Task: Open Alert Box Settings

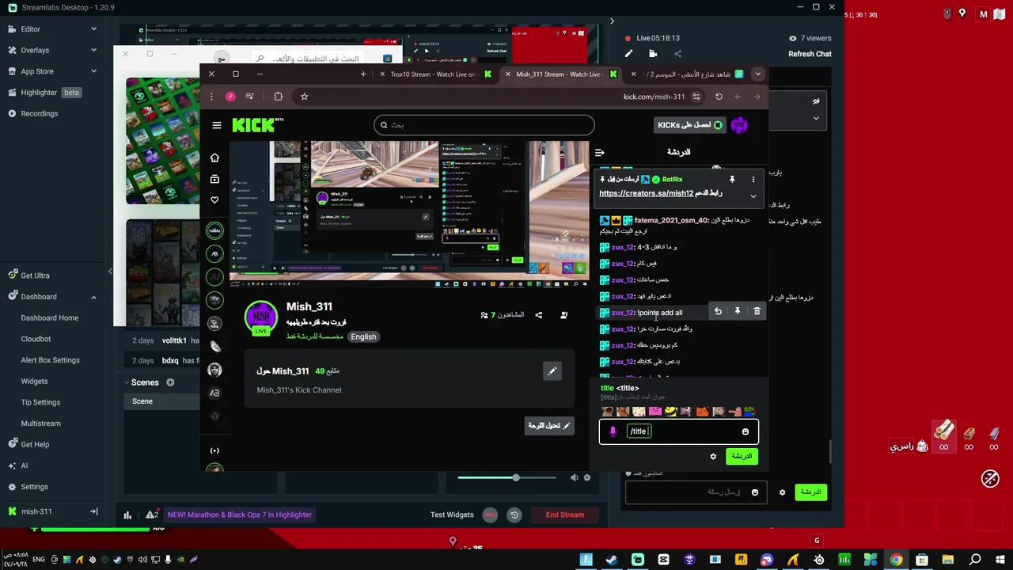Action: coord(51,360)
